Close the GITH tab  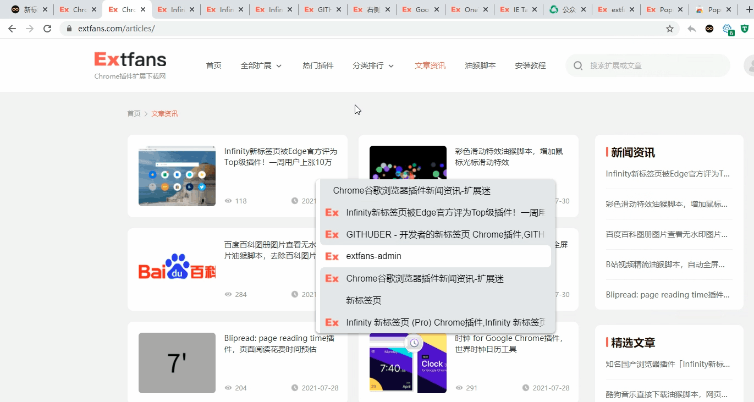338,10
